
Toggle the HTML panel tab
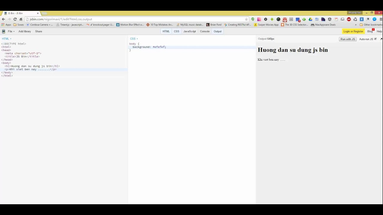click(166, 31)
